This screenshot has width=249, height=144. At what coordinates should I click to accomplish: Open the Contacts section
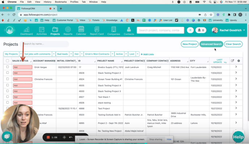coord(129,31)
